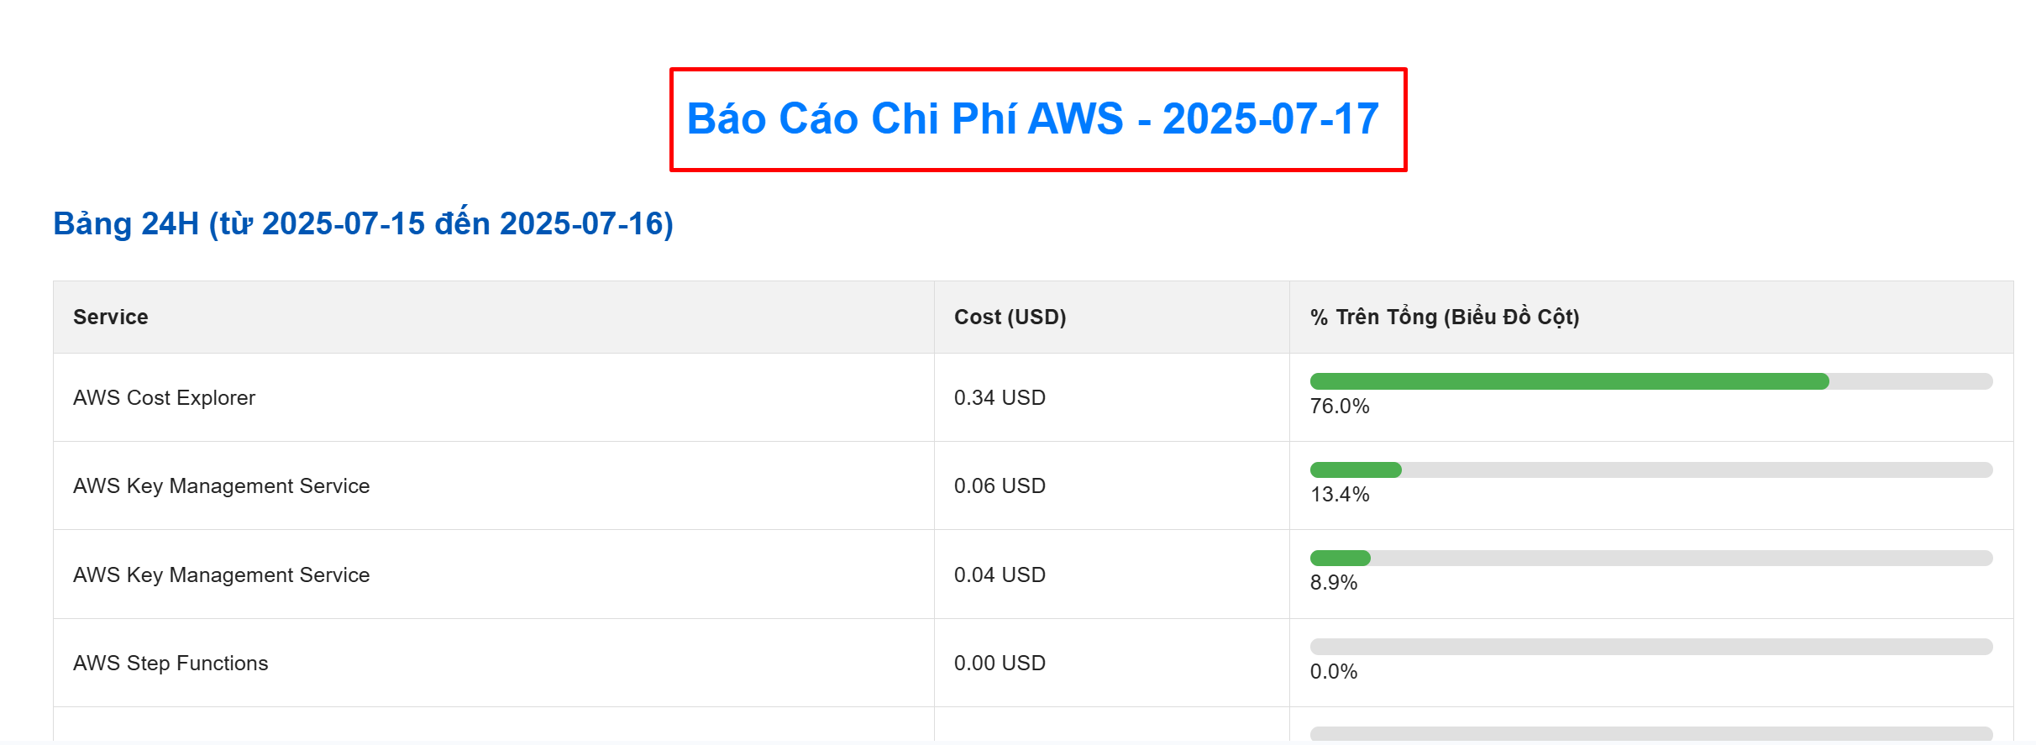Click the 0.0% empty progress bar
This screenshot has height=745, width=2036.
pyautogui.click(x=1650, y=647)
